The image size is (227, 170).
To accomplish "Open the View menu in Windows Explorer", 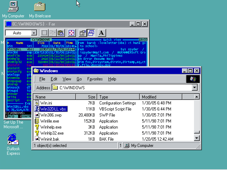I will click(x=67, y=79).
